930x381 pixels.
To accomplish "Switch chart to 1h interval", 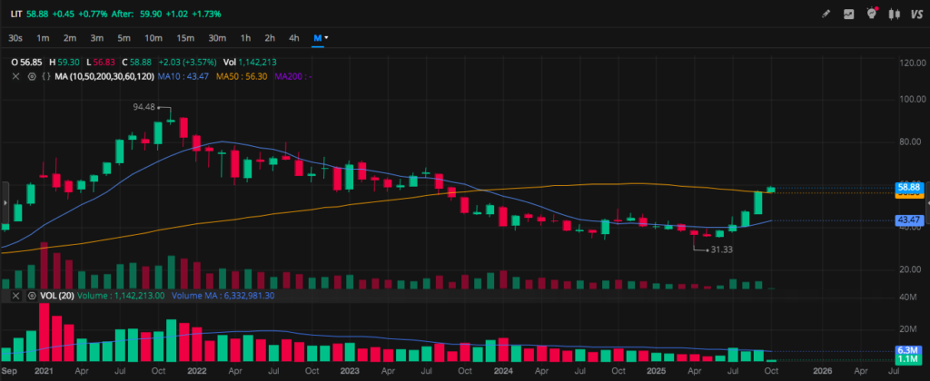I will [x=245, y=38].
